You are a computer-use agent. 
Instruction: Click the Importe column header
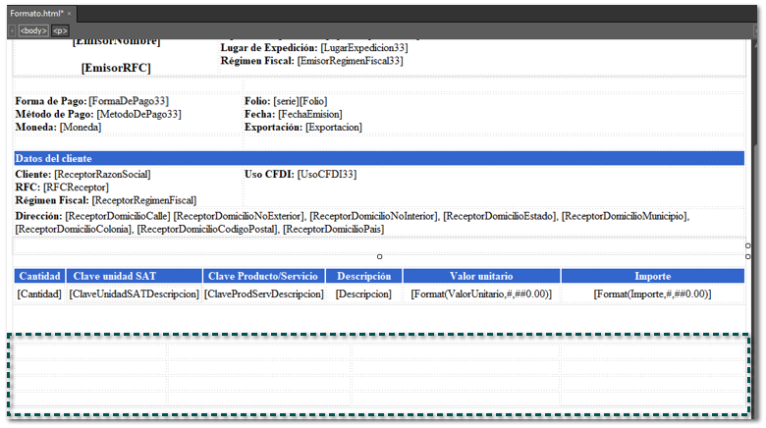[653, 277]
